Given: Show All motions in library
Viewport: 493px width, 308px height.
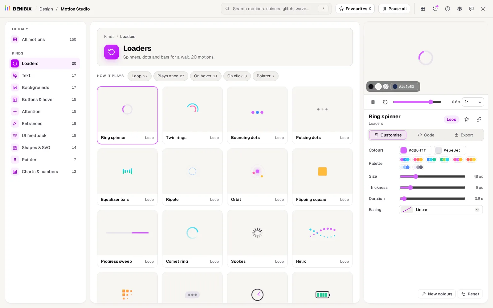Looking at the screenshot, I should 45,39.
